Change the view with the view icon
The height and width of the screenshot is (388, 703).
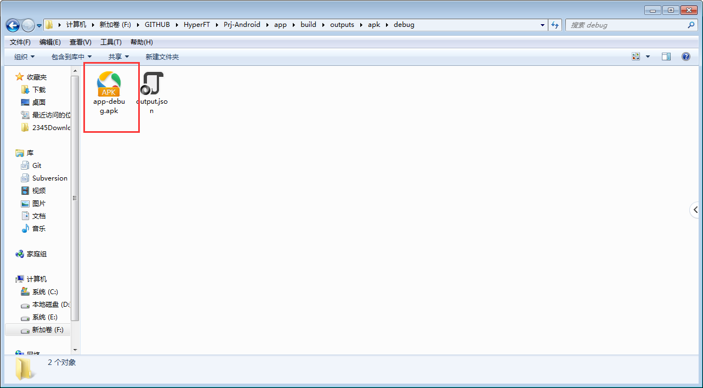tap(636, 57)
